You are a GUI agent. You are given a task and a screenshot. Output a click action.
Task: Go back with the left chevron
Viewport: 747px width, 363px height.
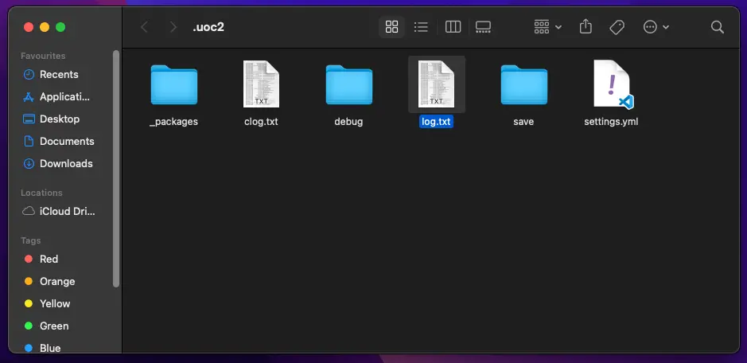coord(144,27)
